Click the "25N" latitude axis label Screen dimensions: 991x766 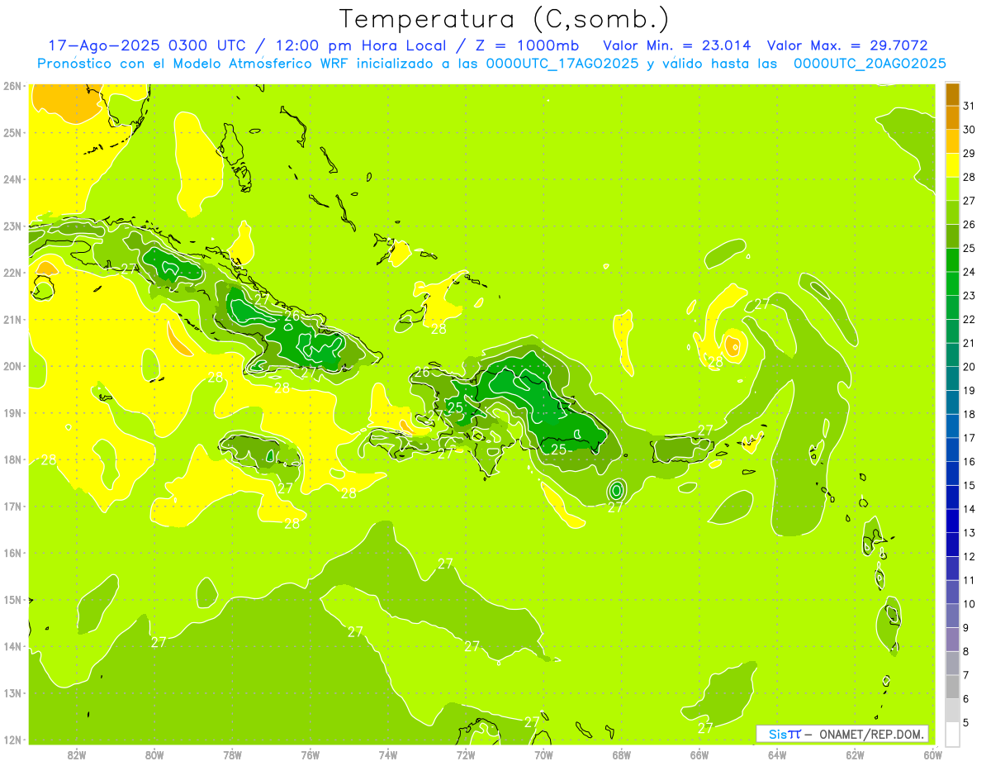(x=12, y=132)
